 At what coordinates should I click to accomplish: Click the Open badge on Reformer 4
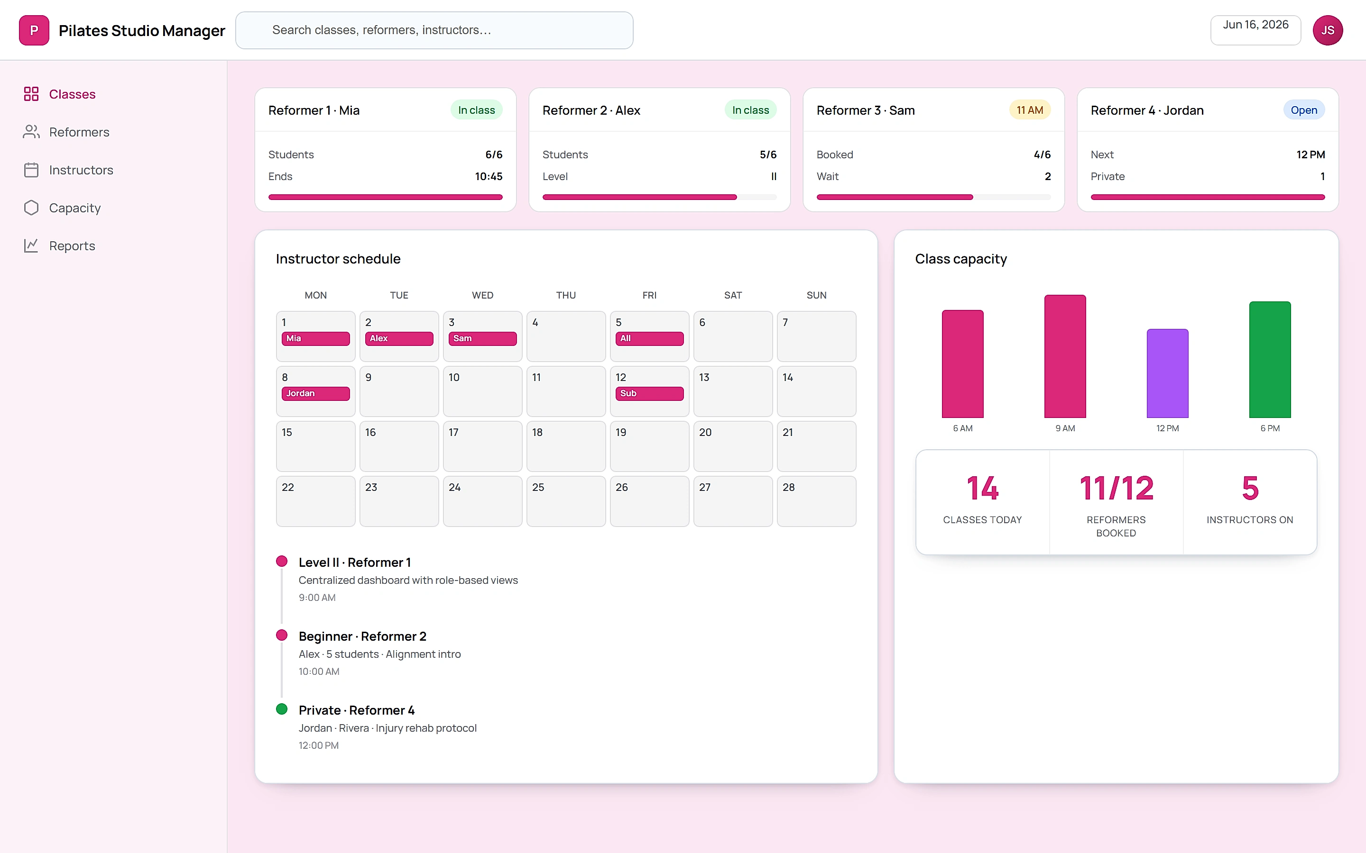pyautogui.click(x=1304, y=110)
